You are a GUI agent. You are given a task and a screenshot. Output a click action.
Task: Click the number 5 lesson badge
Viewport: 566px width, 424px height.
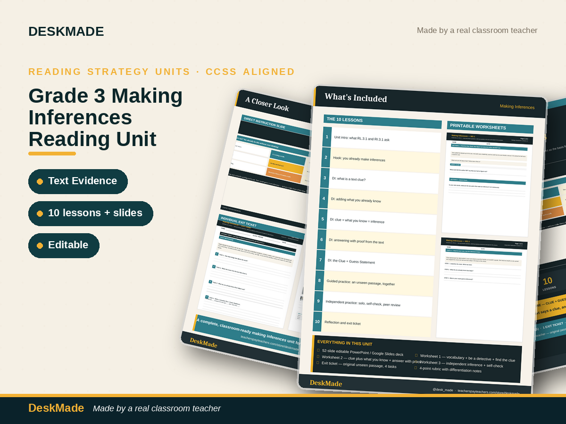(323, 219)
